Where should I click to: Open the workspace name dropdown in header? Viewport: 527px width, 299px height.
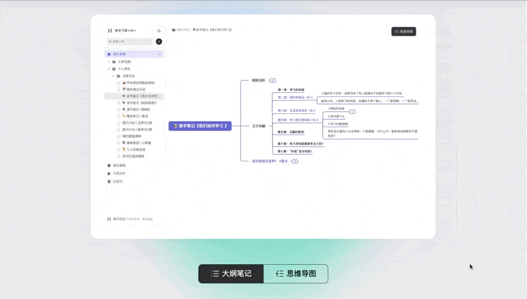click(125, 30)
